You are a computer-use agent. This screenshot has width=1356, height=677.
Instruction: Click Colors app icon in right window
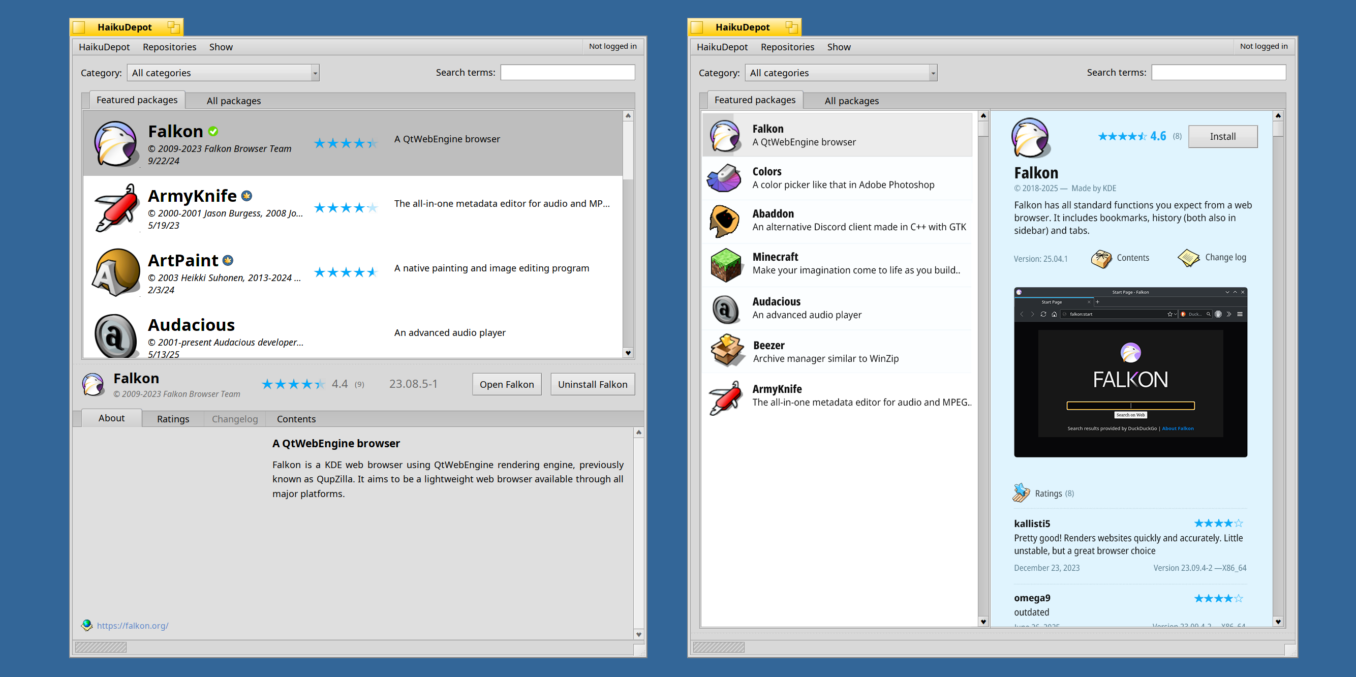724,178
